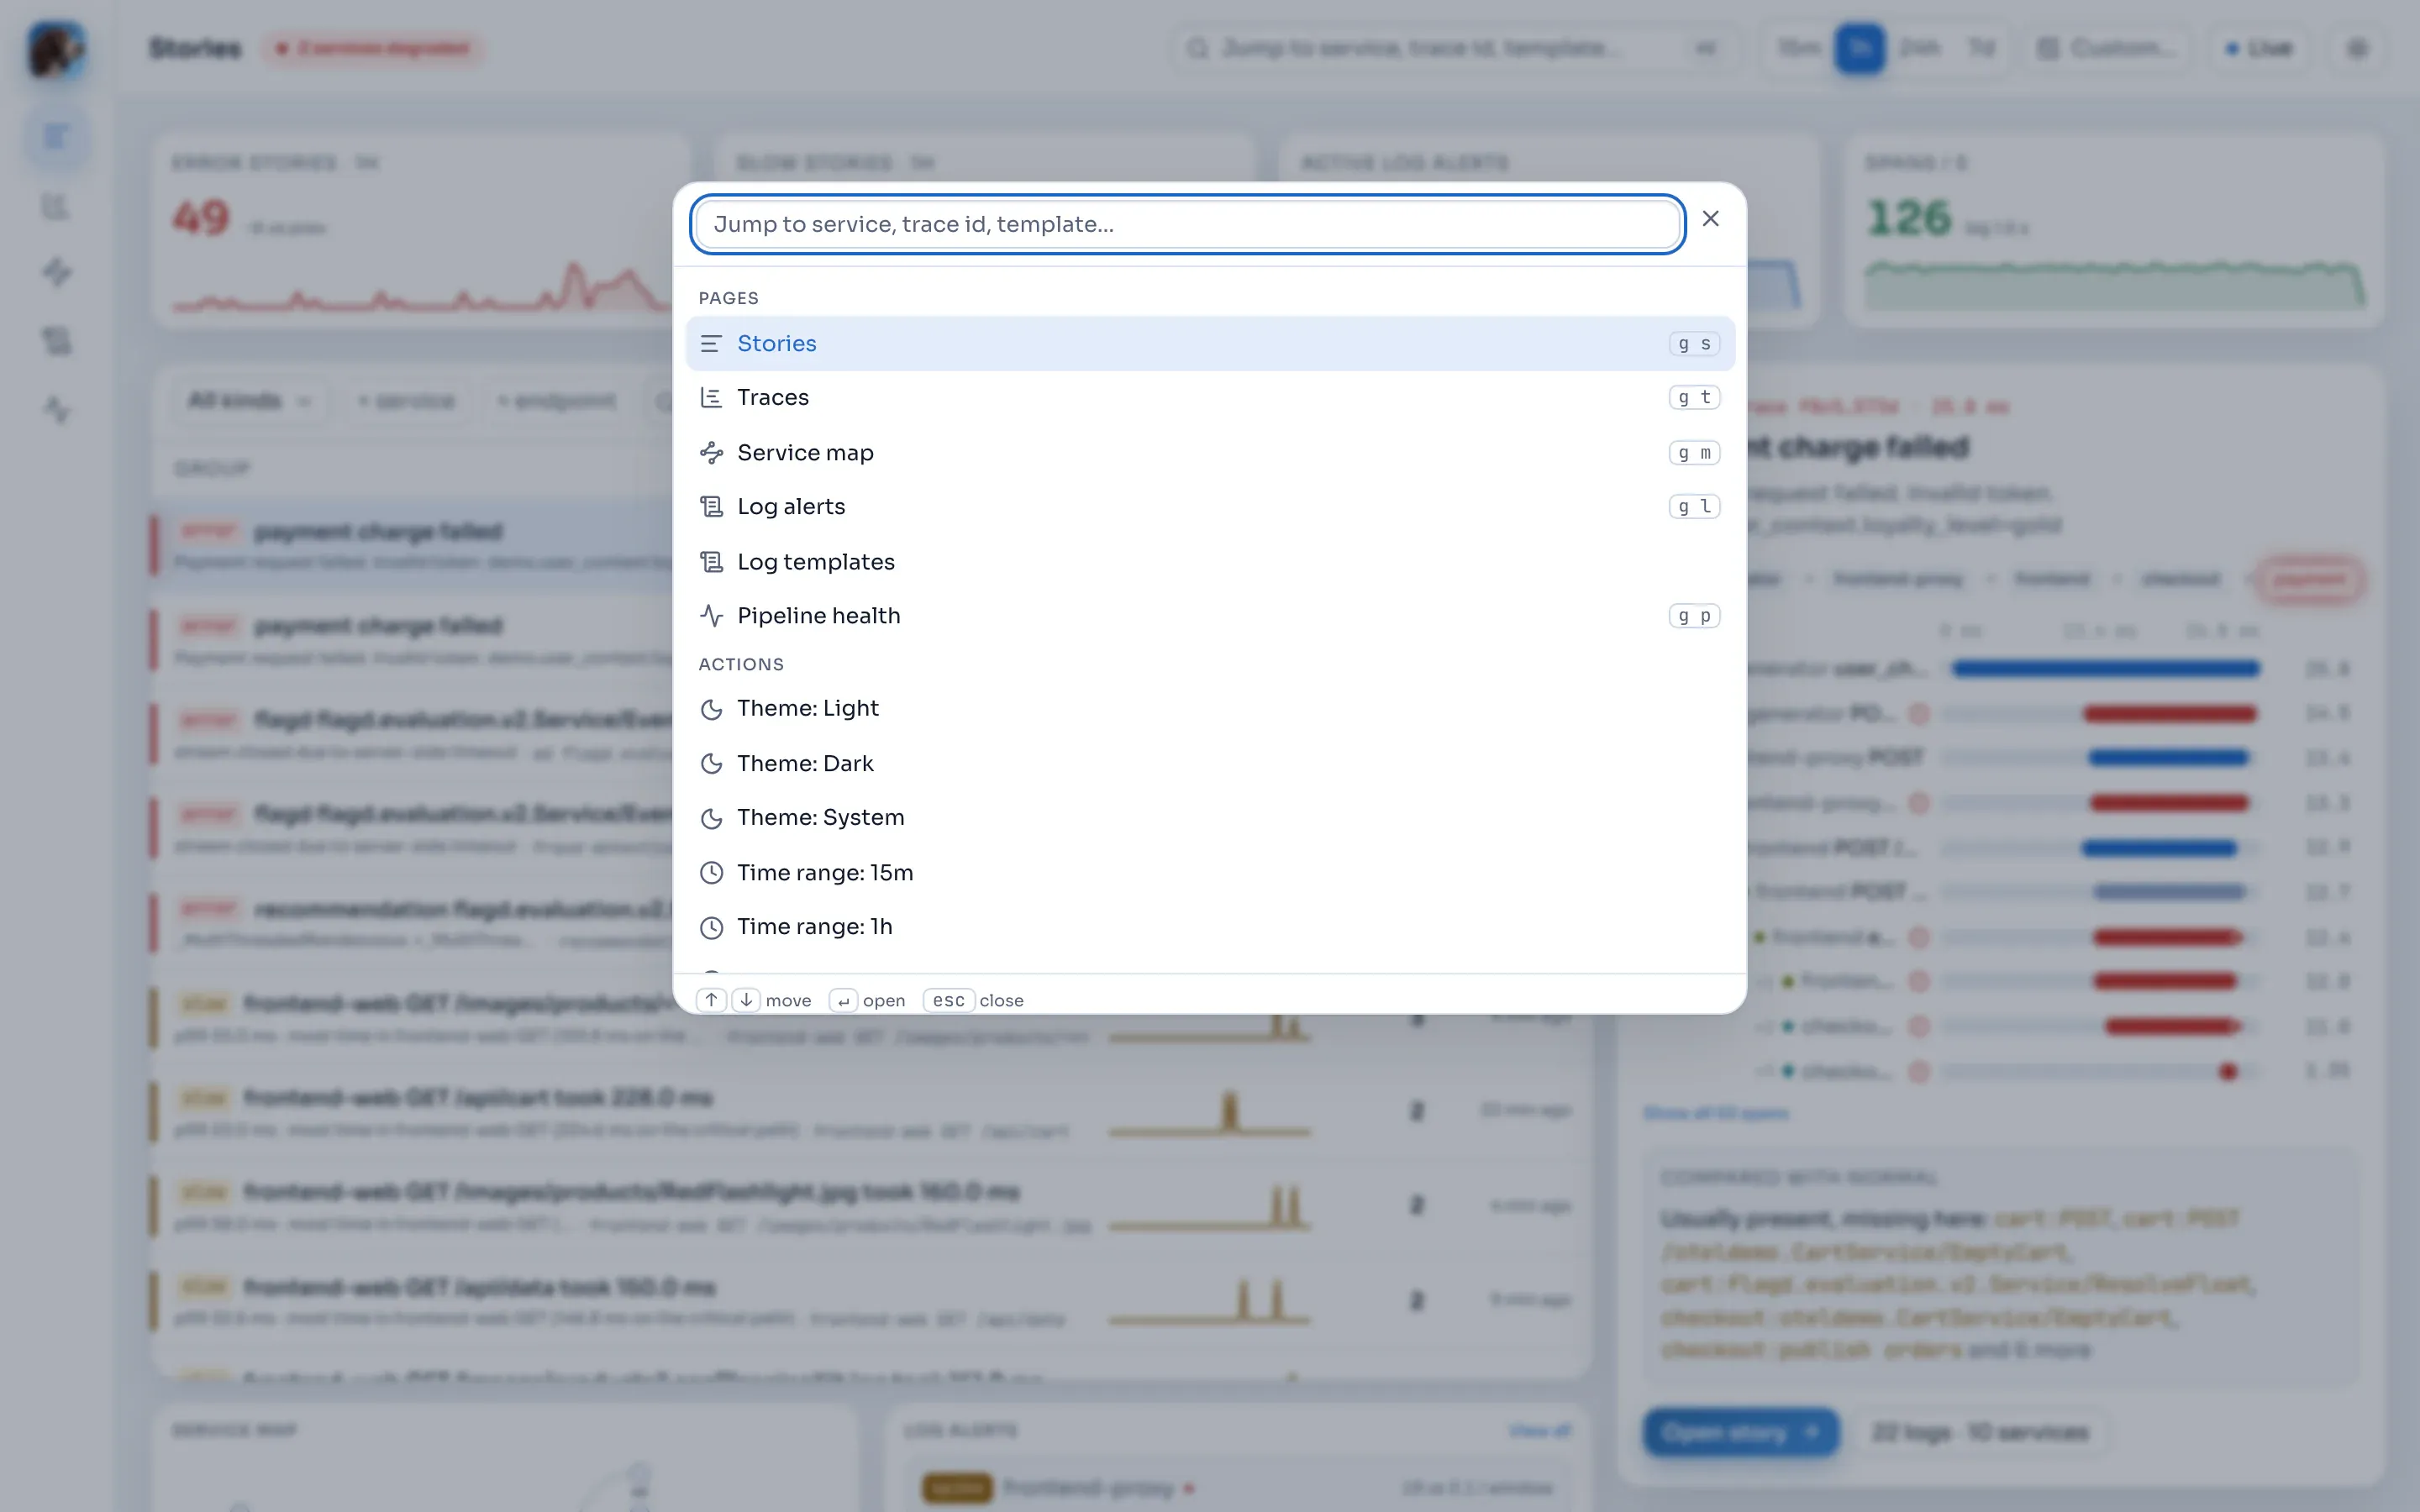Viewport: 2420px width, 1512px height.
Task: Click the g l shortcut badge
Action: click(x=1694, y=507)
